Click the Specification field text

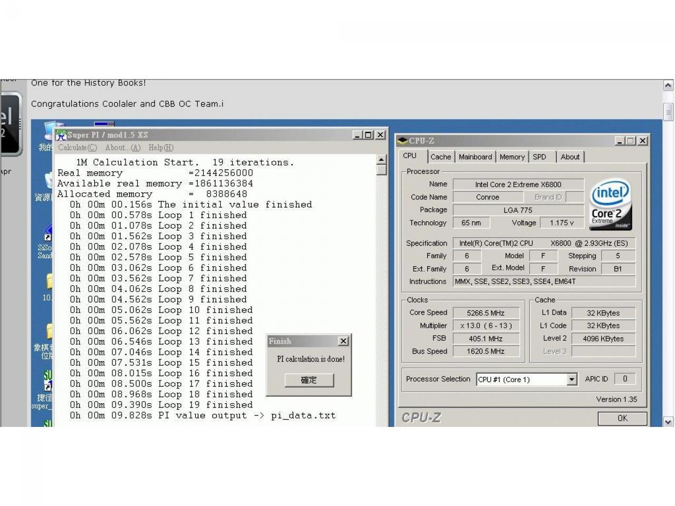coord(544,244)
